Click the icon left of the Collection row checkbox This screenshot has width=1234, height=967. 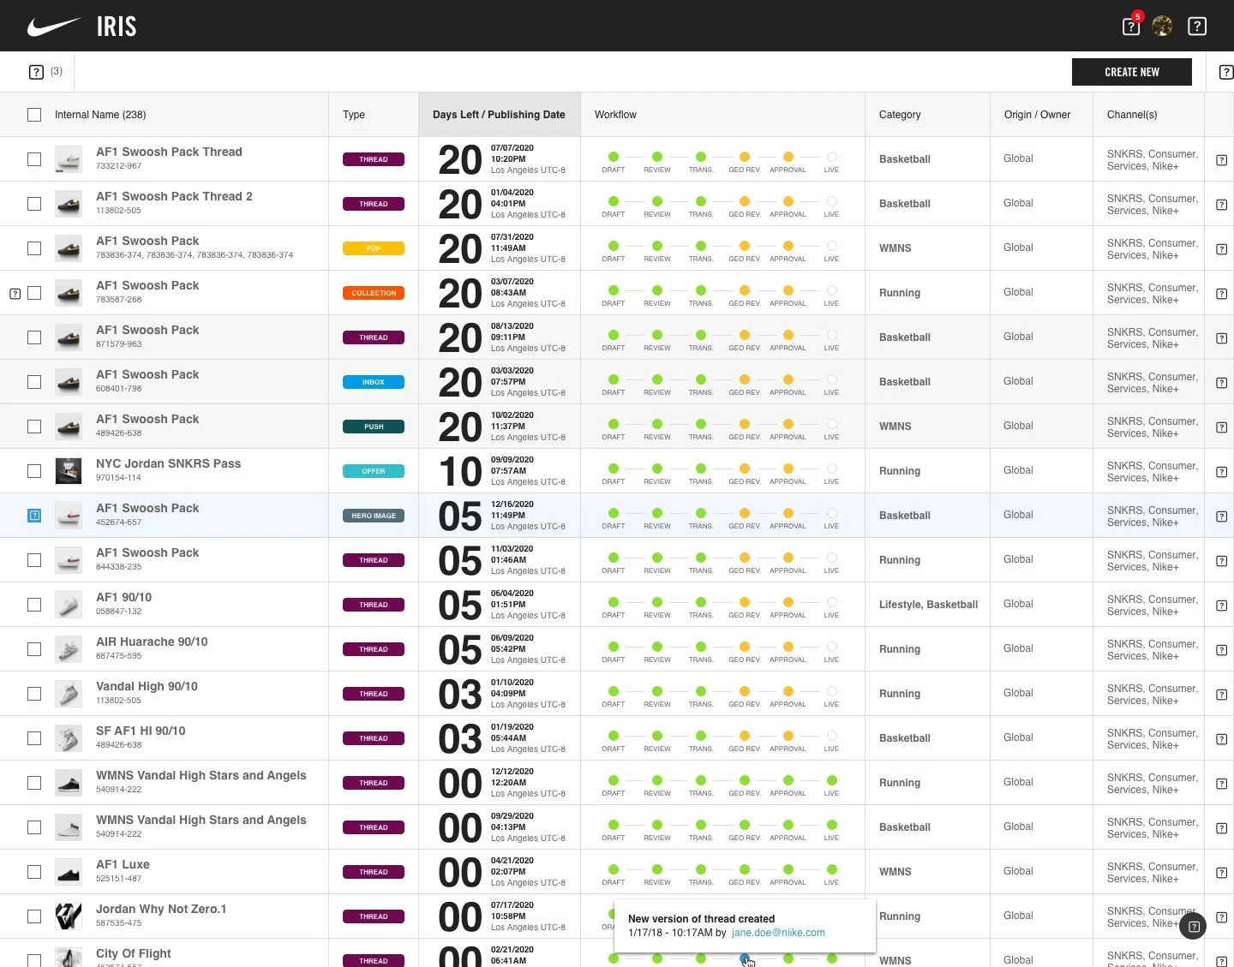click(x=15, y=293)
